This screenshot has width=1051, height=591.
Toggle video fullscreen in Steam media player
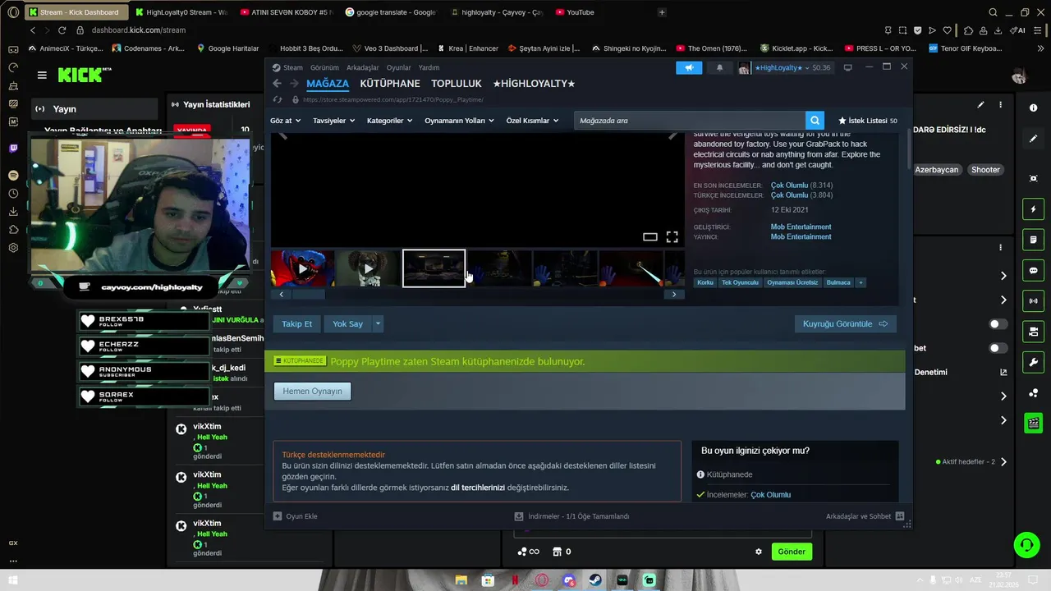pos(672,236)
